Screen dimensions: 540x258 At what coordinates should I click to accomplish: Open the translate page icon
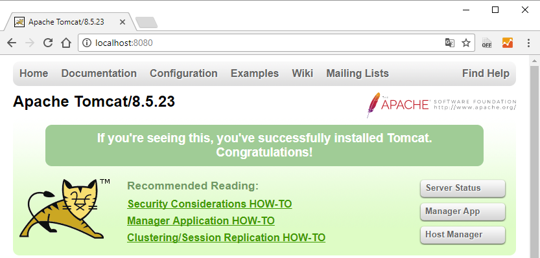click(x=450, y=43)
